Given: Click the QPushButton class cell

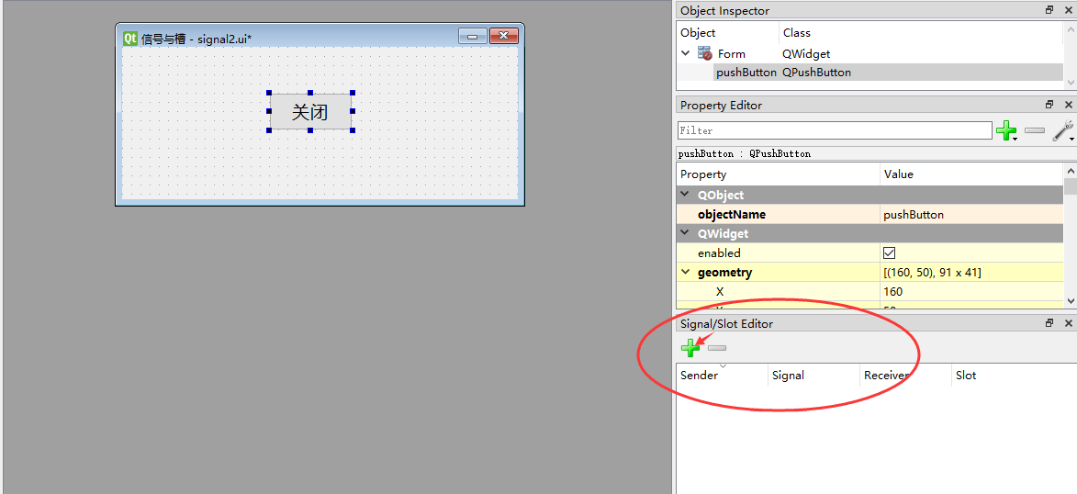Looking at the screenshot, I should (x=816, y=73).
